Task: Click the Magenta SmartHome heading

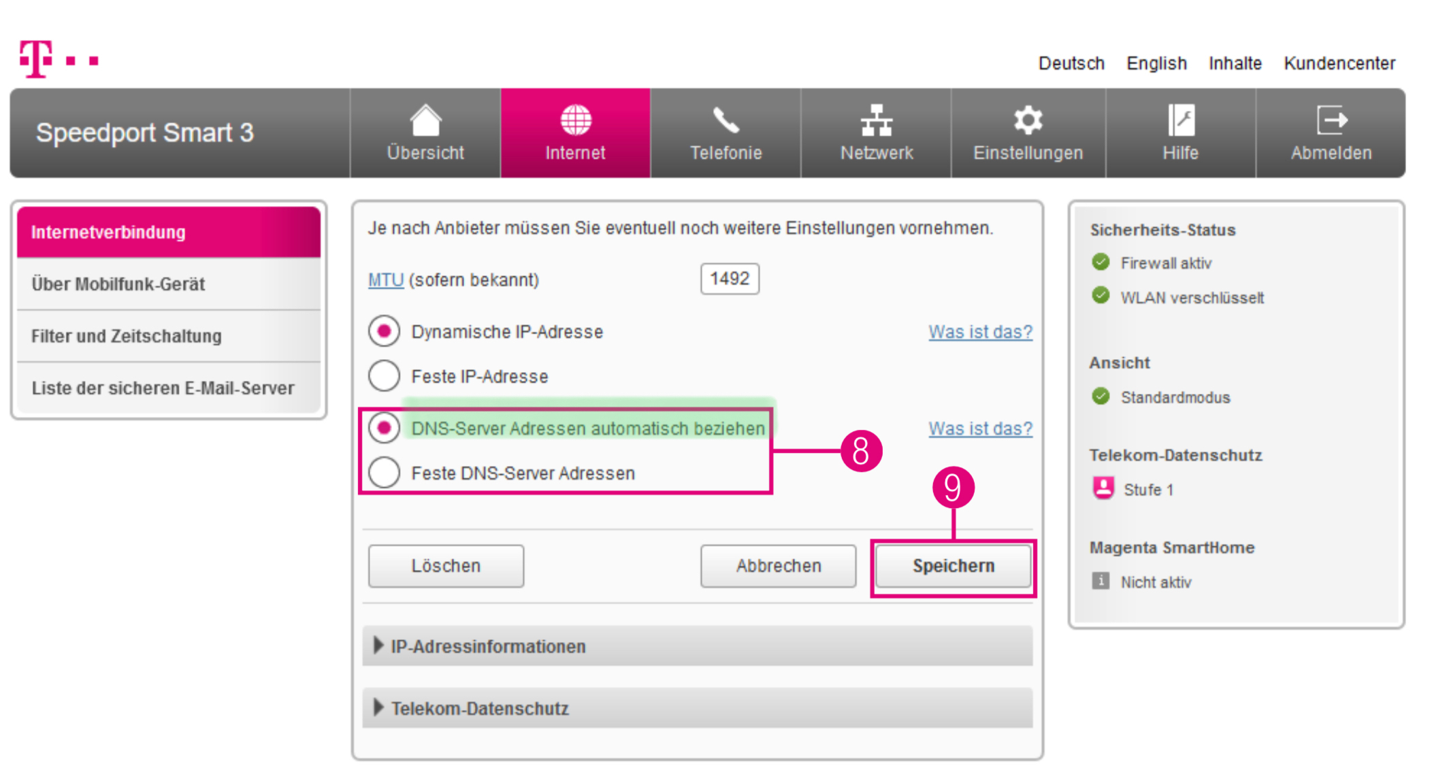Action: [1172, 548]
